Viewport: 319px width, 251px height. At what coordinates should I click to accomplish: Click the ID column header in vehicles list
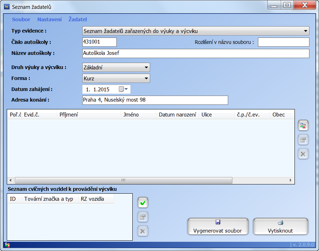15,199
